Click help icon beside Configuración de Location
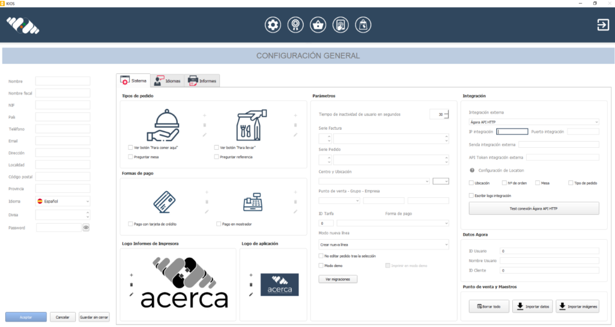This screenshot has height=327, width=615. click(x=472, y=170)
